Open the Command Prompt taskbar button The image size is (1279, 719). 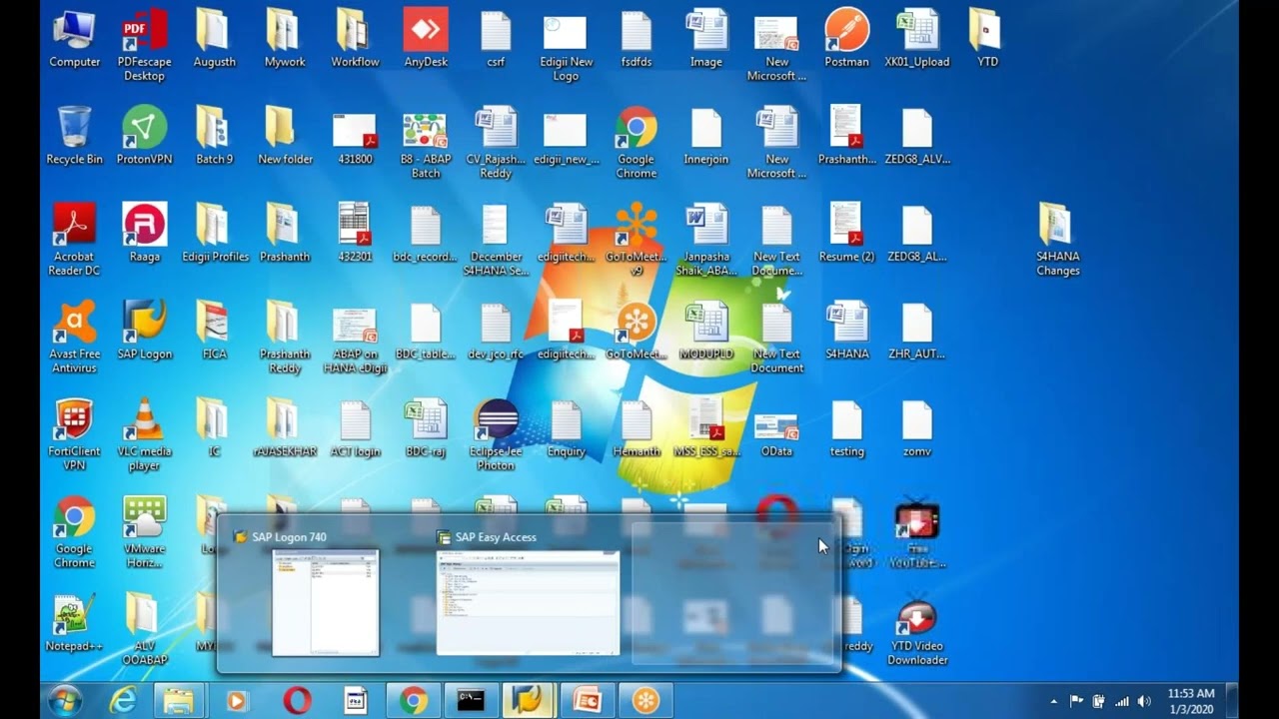471,701
